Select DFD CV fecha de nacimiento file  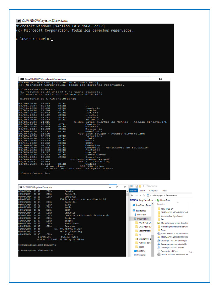pyautogui.click(x=173, y=255)
